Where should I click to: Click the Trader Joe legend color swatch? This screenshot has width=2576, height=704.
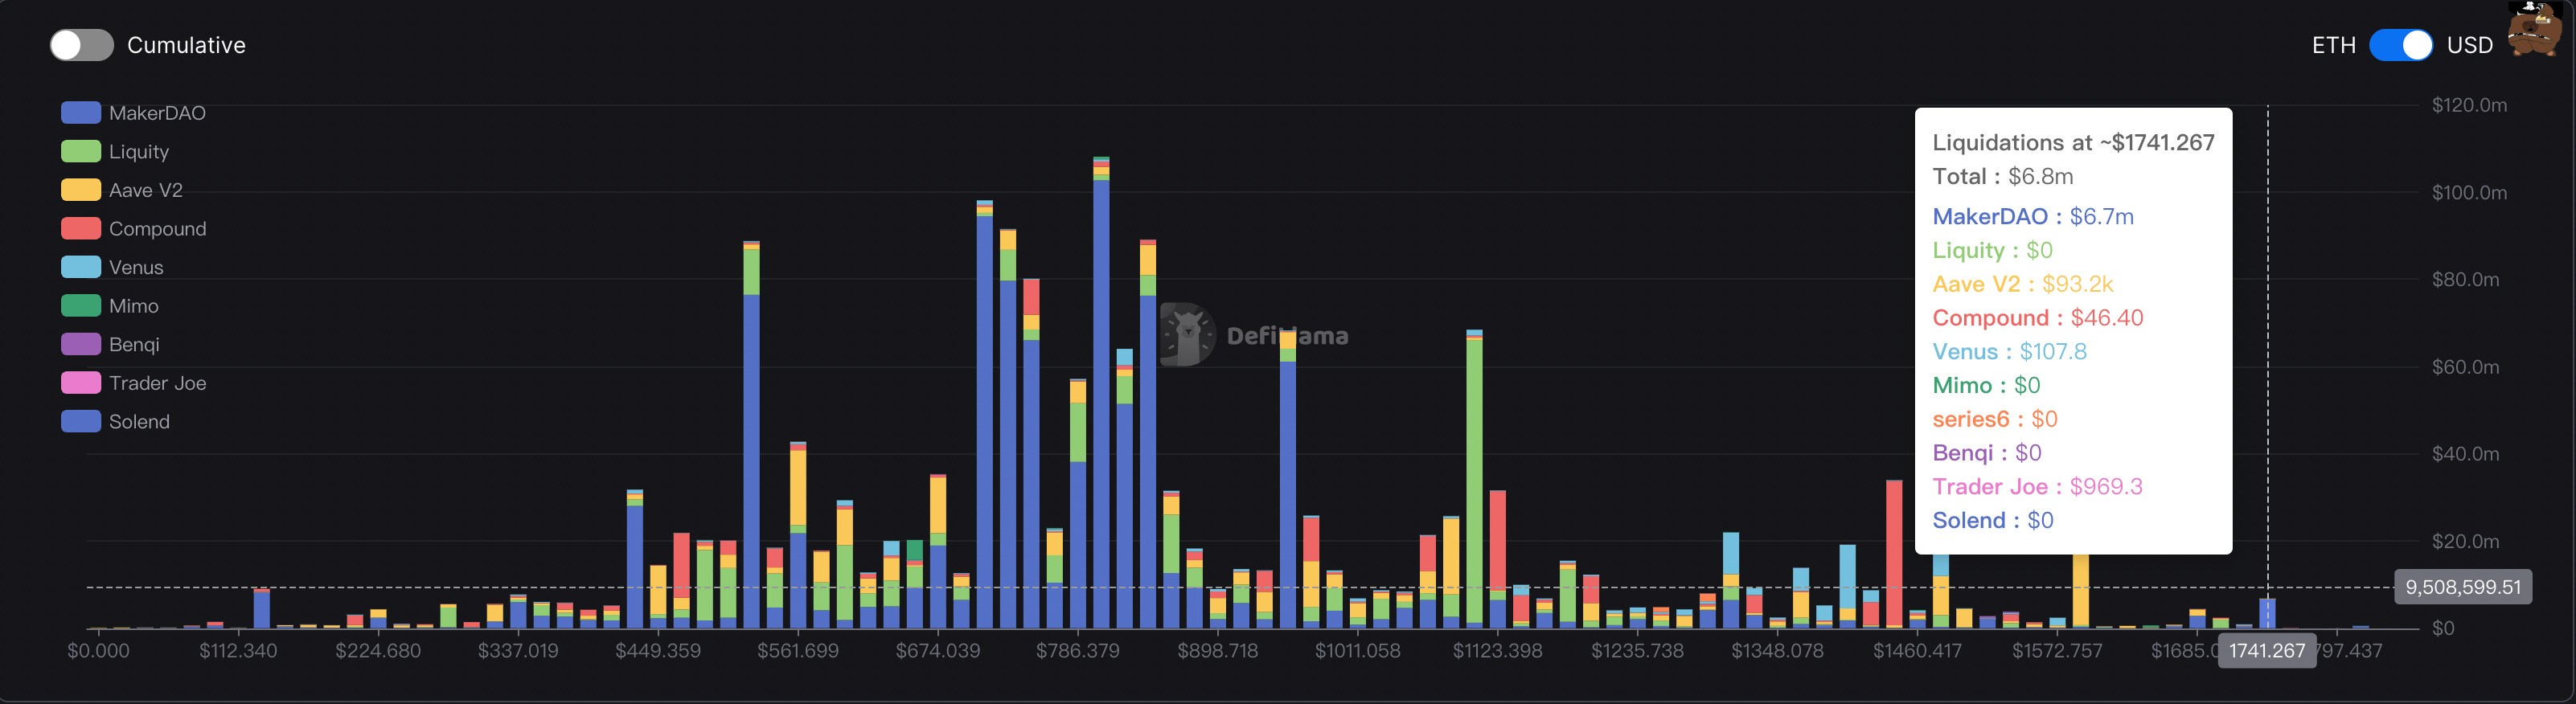[81, 383]
